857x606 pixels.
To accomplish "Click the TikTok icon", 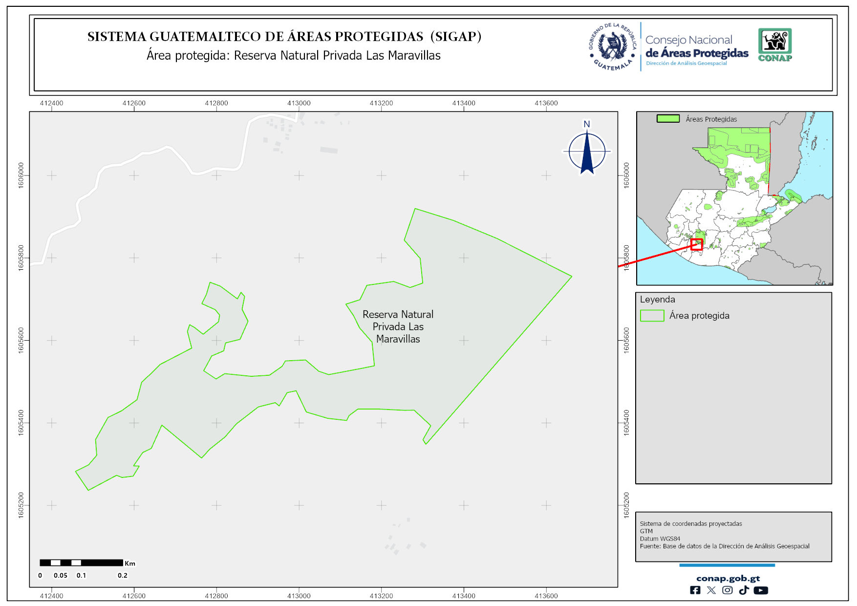I will coord(744,590).
